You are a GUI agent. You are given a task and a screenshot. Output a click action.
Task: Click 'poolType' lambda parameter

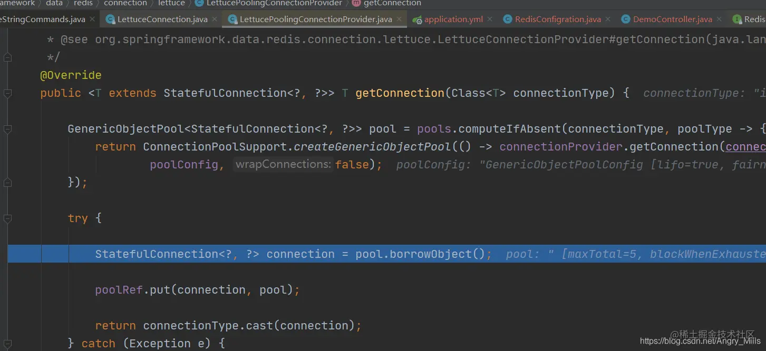[705, 129]
